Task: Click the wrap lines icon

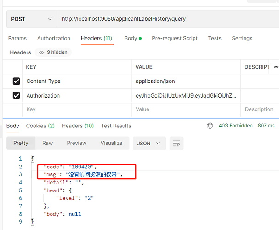Action: pyautogui.click(x=177, y=143)
